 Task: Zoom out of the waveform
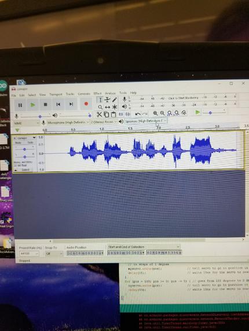coord(162,113)
